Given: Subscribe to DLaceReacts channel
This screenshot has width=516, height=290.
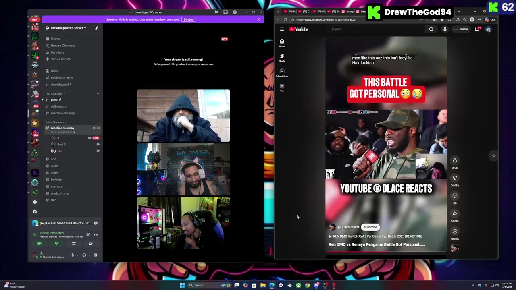Looking at the screenshot, I should tap(370, 227).
